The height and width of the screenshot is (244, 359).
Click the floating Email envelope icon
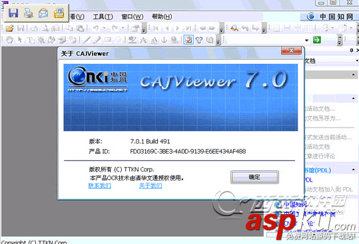click(43, 13)
